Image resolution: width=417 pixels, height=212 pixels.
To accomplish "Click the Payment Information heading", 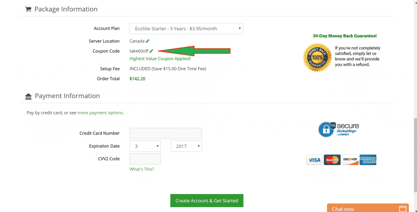I will (67, 96).
